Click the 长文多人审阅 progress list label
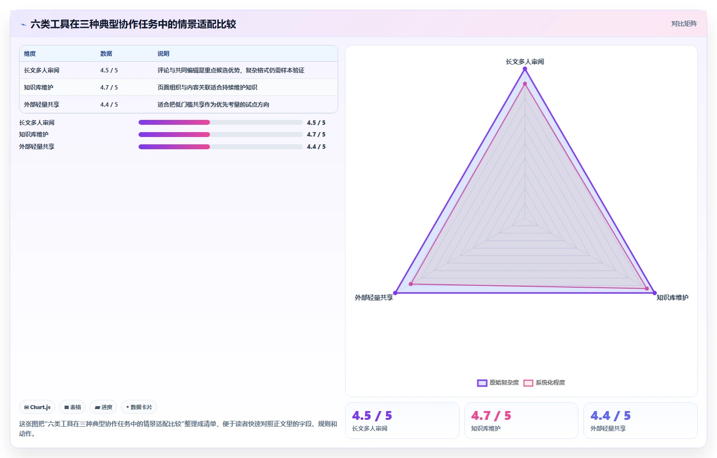Viewport: 717px width, 458px height. (x=37, y=123)
